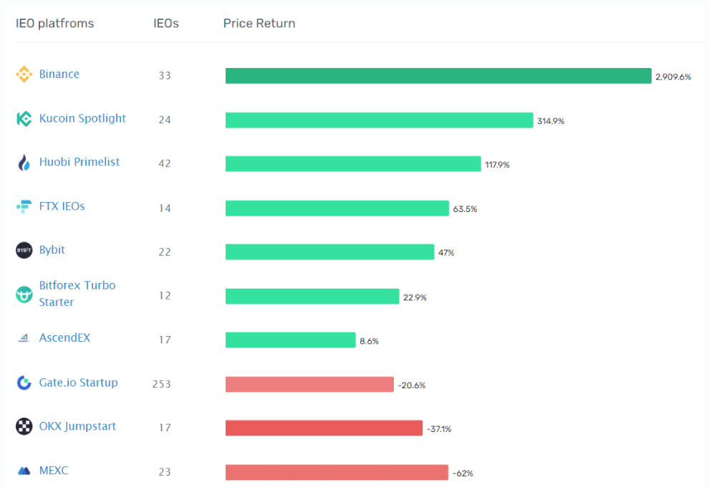
Task: Click the Gate.io Startup logo icon
Action: (24, 383)
